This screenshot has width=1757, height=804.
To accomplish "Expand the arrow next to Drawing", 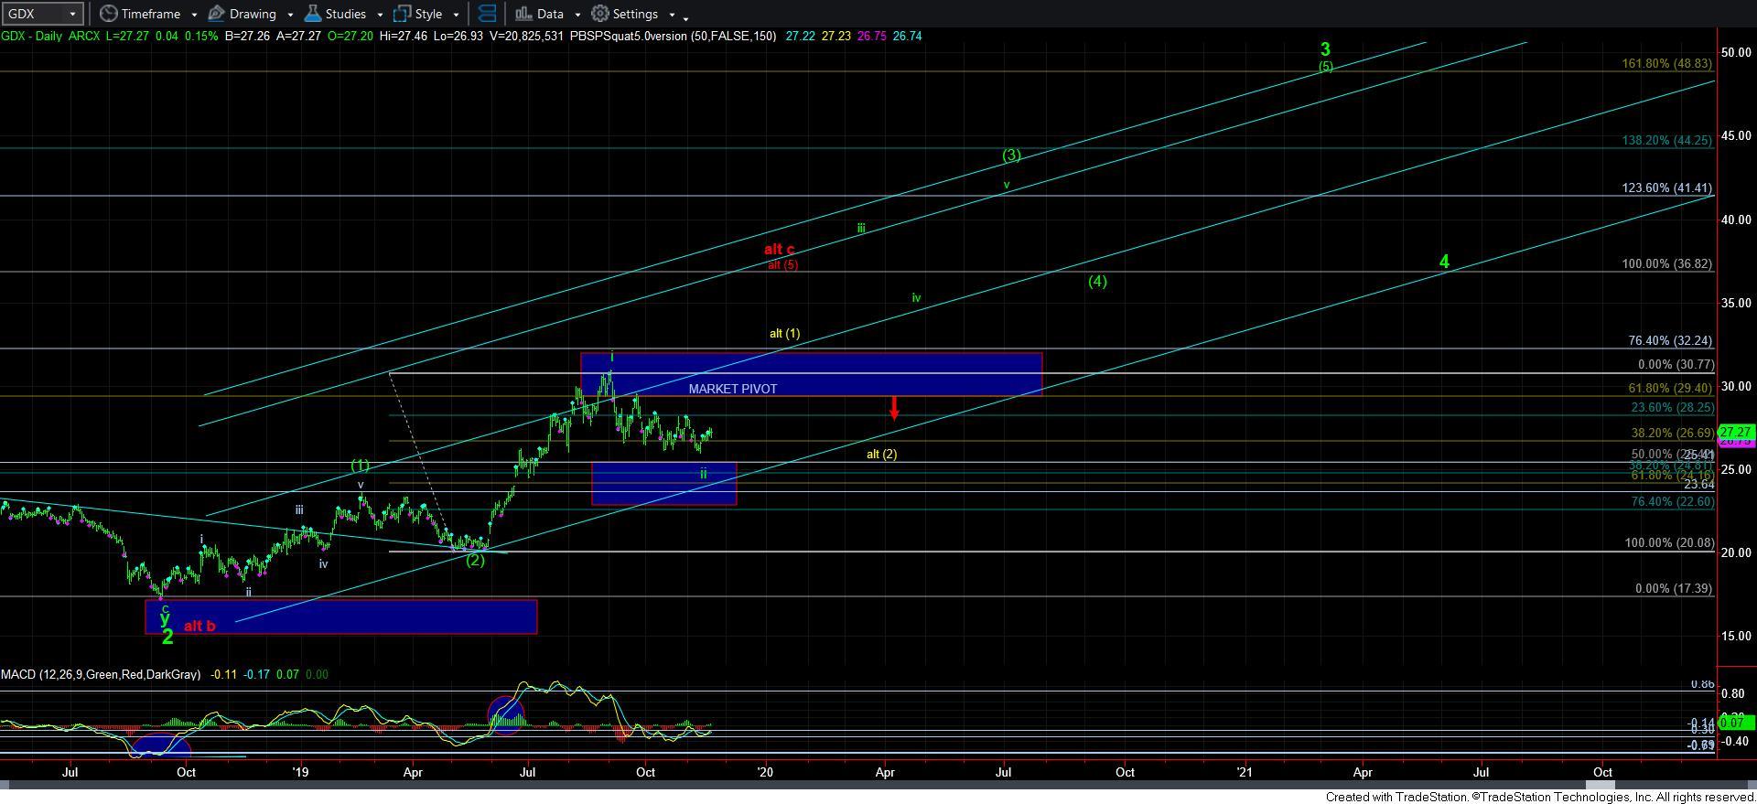I will [x=290, y=15].
